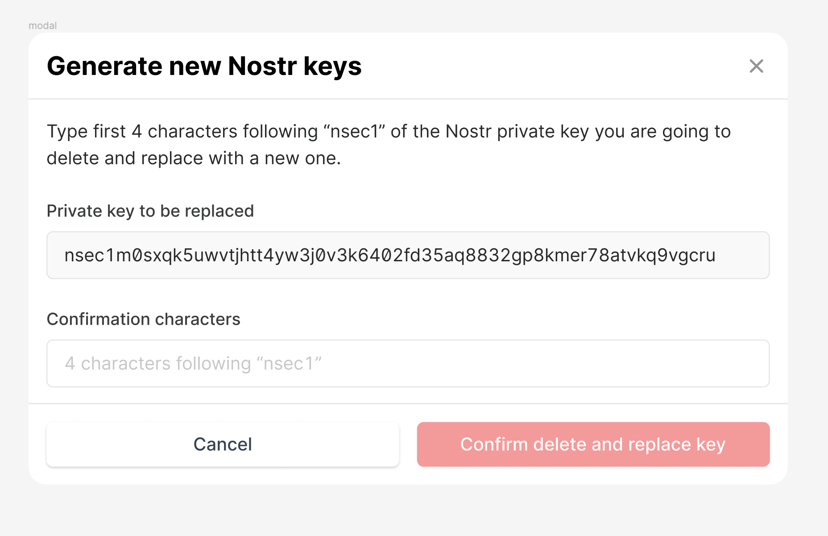Click the red destructive action button
This screenshot has width=828, height=536.
coord(593,444)
